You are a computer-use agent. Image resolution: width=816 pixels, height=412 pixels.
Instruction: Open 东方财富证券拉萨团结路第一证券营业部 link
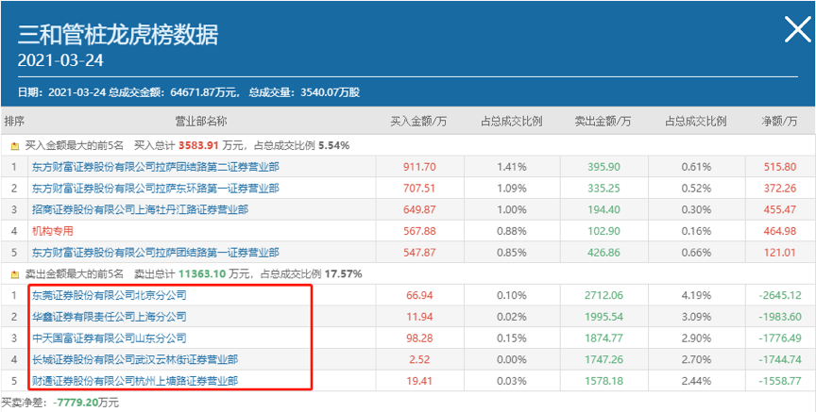click(x=155, y=253)
